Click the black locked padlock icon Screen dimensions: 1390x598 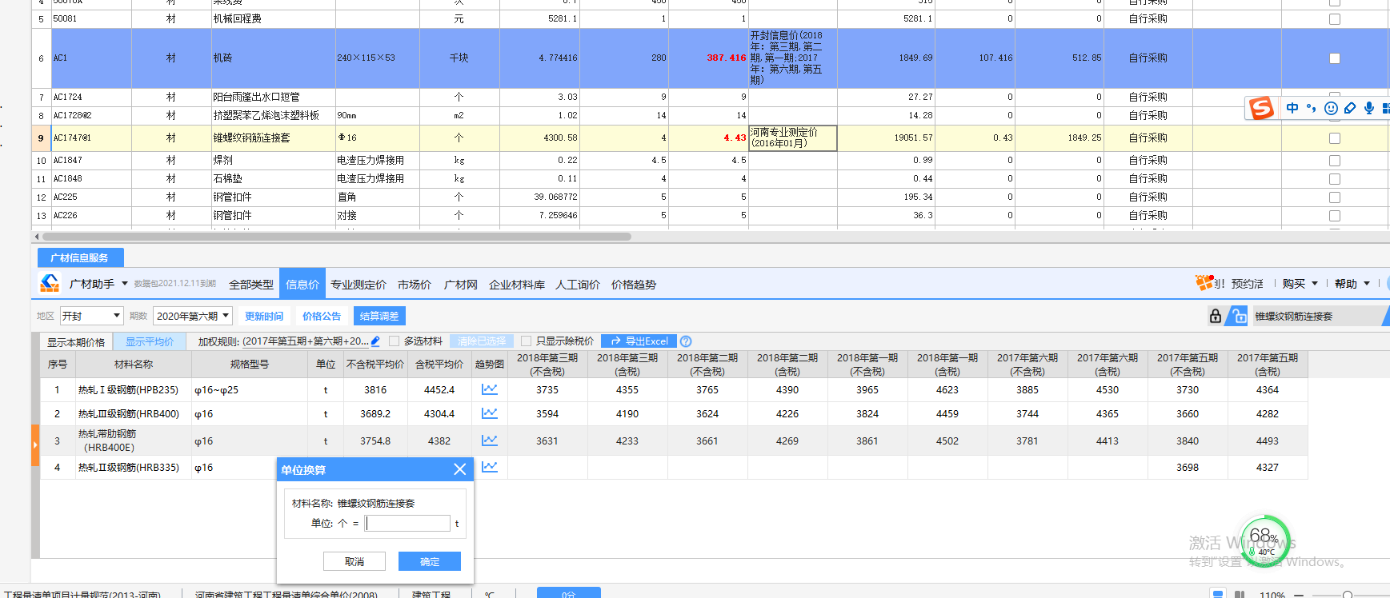pos(1216,316)
